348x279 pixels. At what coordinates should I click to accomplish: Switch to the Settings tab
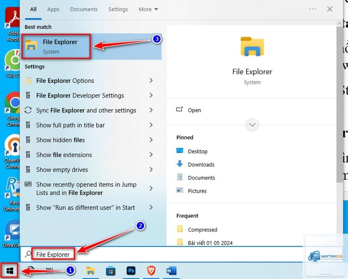coord(118,9)
